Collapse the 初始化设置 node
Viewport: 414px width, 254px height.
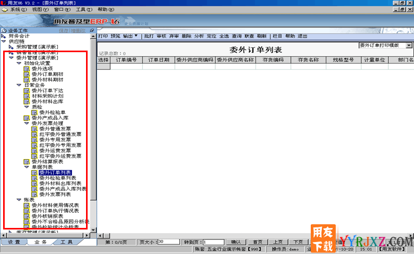(x=19, y=63)
